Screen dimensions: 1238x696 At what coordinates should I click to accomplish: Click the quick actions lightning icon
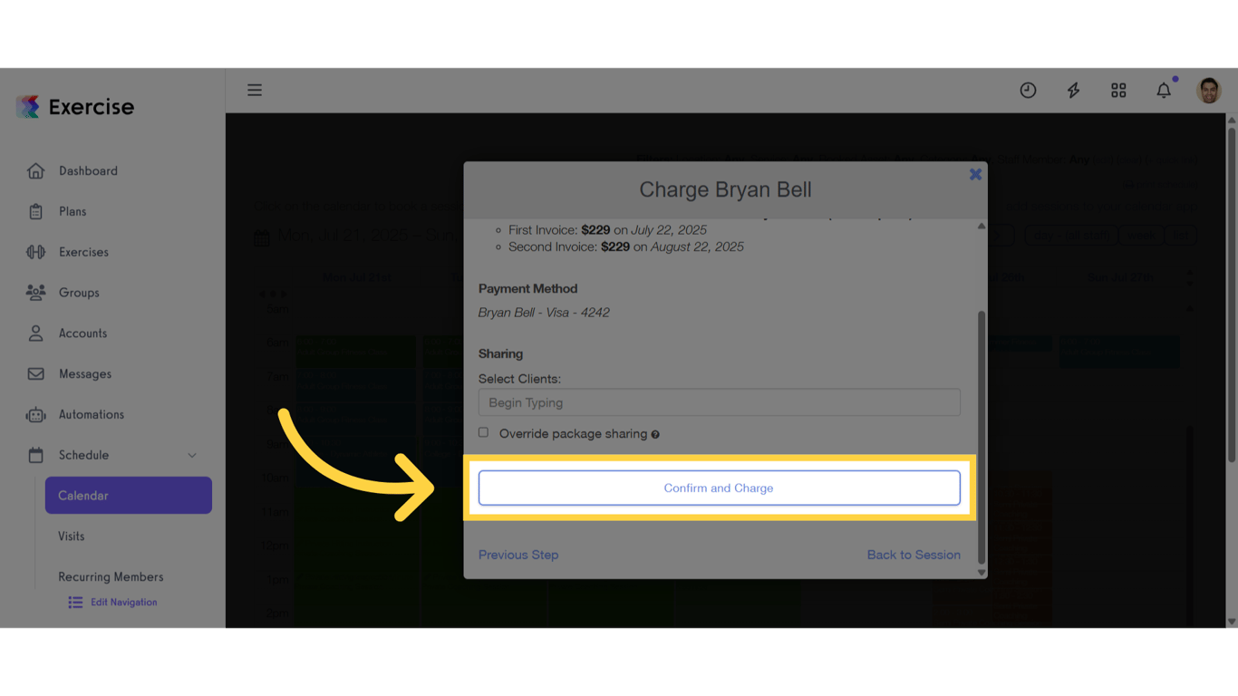pyautogui.click(x=1073, y=90)
